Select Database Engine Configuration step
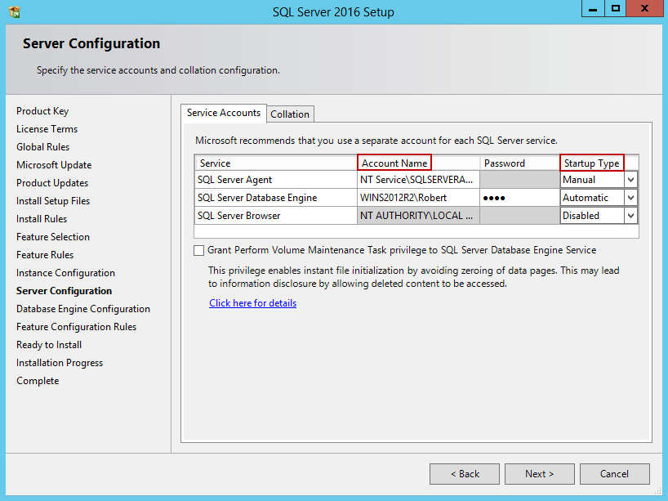The height and width of the screenshot is (501, 668). (x=82, y=308)
